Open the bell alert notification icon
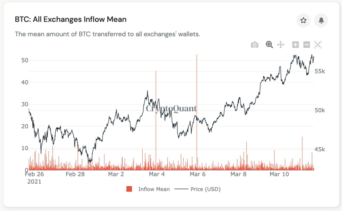The height and width of the screenshot is (211, 342). [x=321, y=20]
